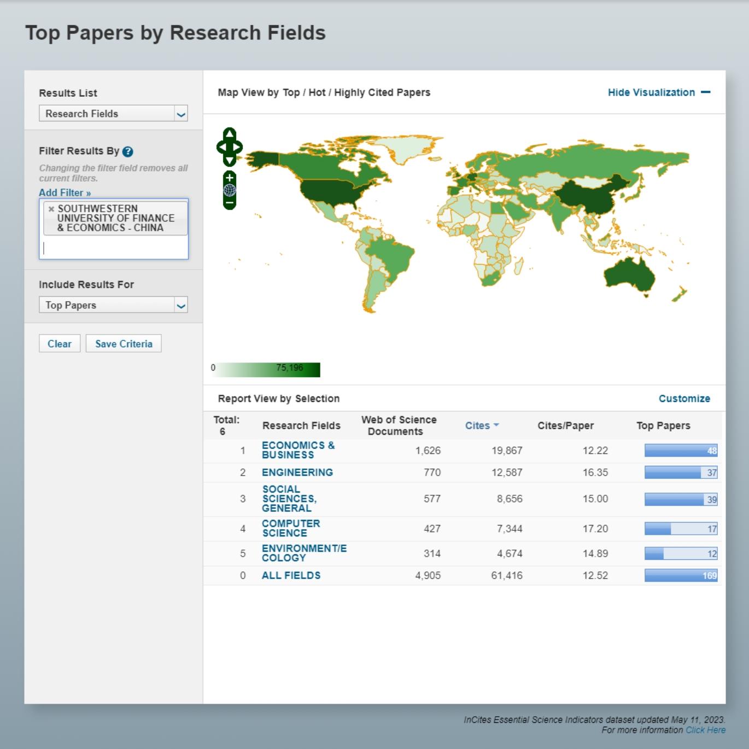This screenshot has height=749, width=749.
Task: Open Customize report options
Action: pyautogui.click(x=684, y=399)
